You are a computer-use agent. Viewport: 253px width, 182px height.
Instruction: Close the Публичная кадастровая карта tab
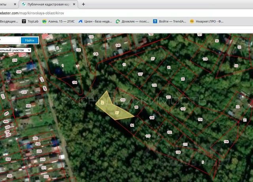point(74,4)
